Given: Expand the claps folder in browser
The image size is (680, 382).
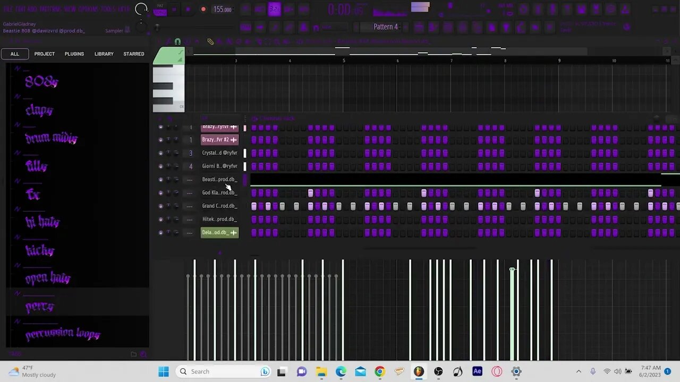Looking at the screenshot, I should tap(39, 110).
